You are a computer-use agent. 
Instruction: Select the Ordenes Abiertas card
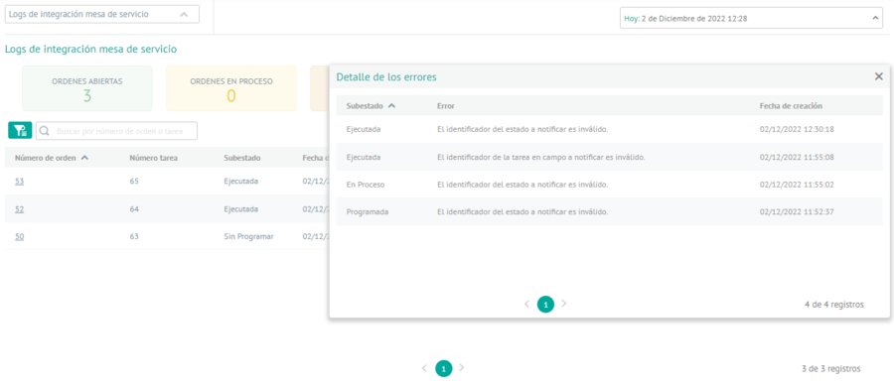point(87,88)
